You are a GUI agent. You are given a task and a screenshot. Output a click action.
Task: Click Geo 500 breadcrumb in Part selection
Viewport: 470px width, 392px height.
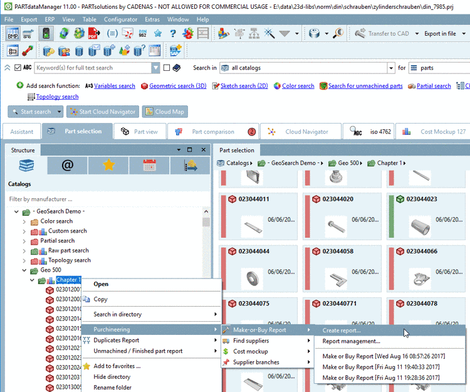point(348,163)
